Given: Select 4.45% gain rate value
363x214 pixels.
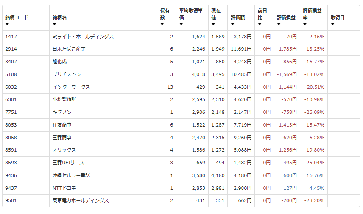Looking at the screenshot, I should click(317, 188).
